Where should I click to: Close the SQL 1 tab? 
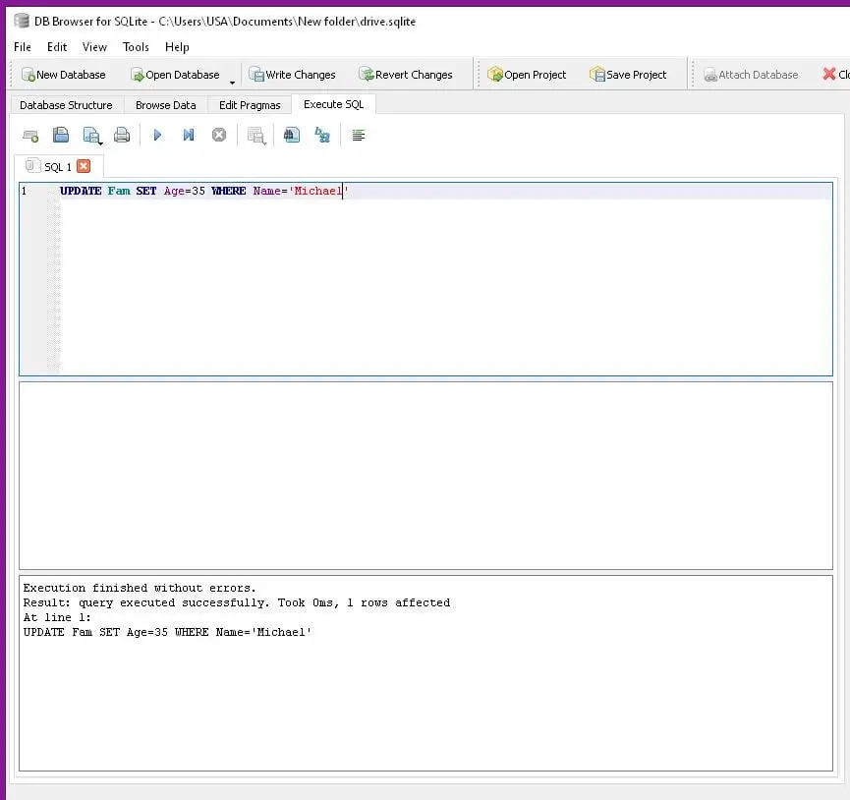[x=84, y=166]
